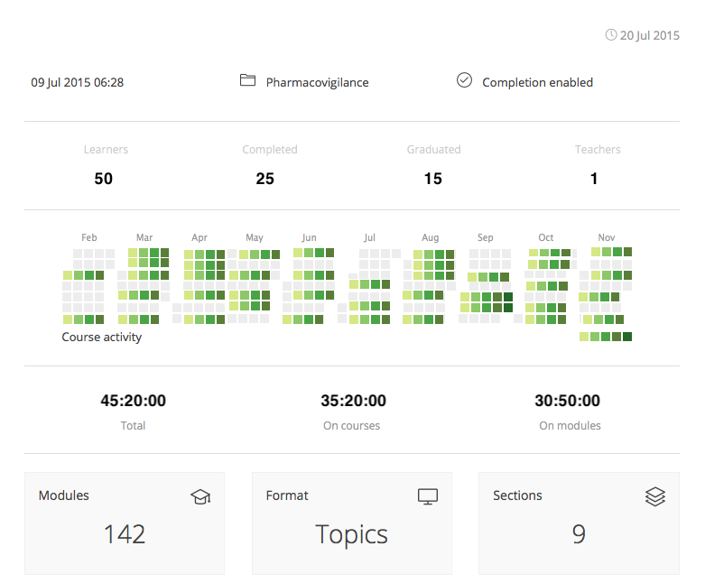Select the Teachers count of 1

click(x=594, y=179)
